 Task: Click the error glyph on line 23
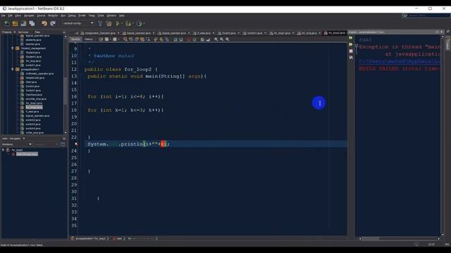(x=76, y=144)
